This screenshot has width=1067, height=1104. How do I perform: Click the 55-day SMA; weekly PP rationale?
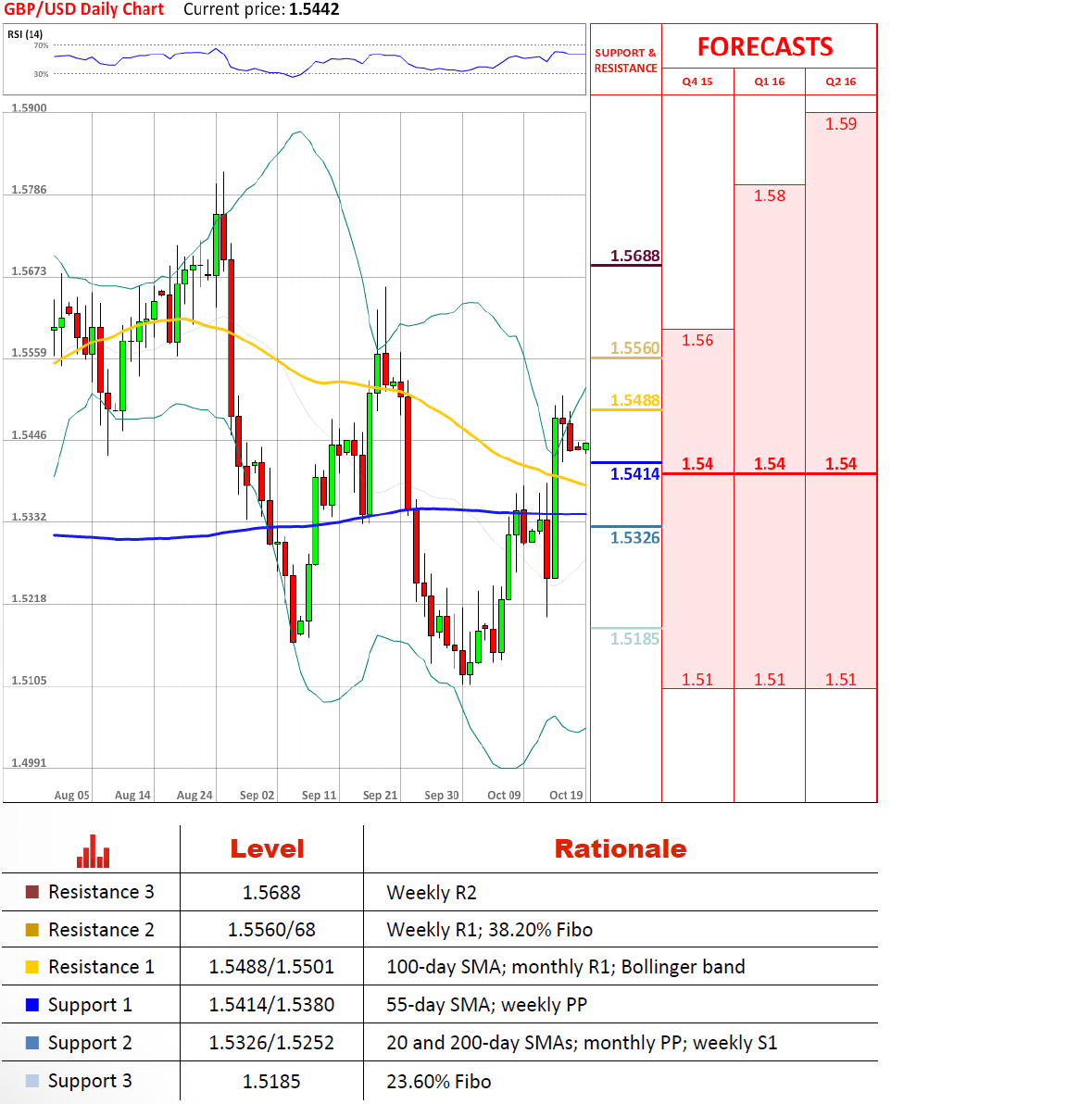[486, 1005]
